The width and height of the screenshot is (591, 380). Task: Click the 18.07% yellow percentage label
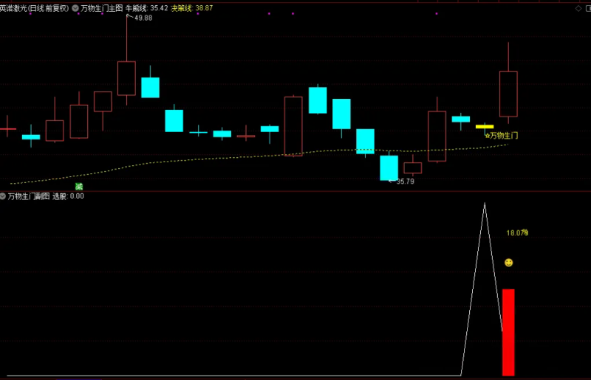(516, 233)
